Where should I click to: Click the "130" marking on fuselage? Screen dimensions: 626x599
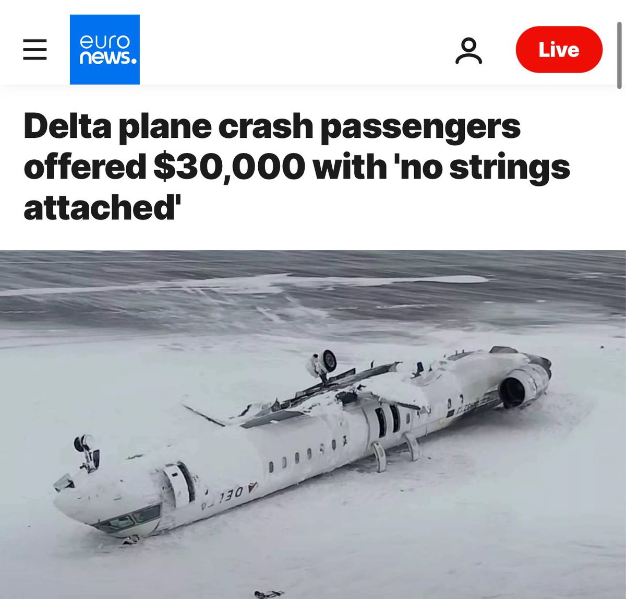click(231, 492)
